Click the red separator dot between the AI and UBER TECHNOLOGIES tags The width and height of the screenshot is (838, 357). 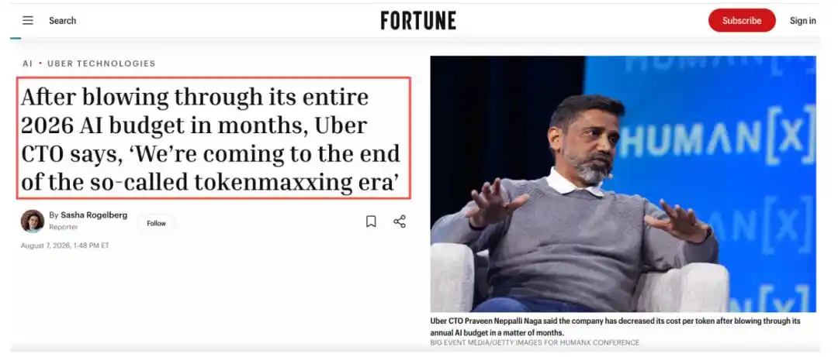coord(40,64)
